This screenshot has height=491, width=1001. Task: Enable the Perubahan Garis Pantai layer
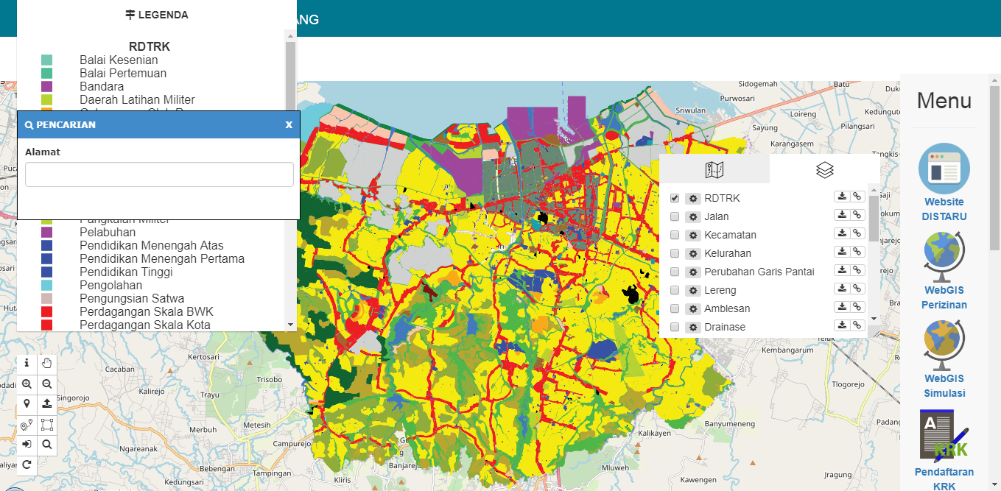click(x=674, y=271)
